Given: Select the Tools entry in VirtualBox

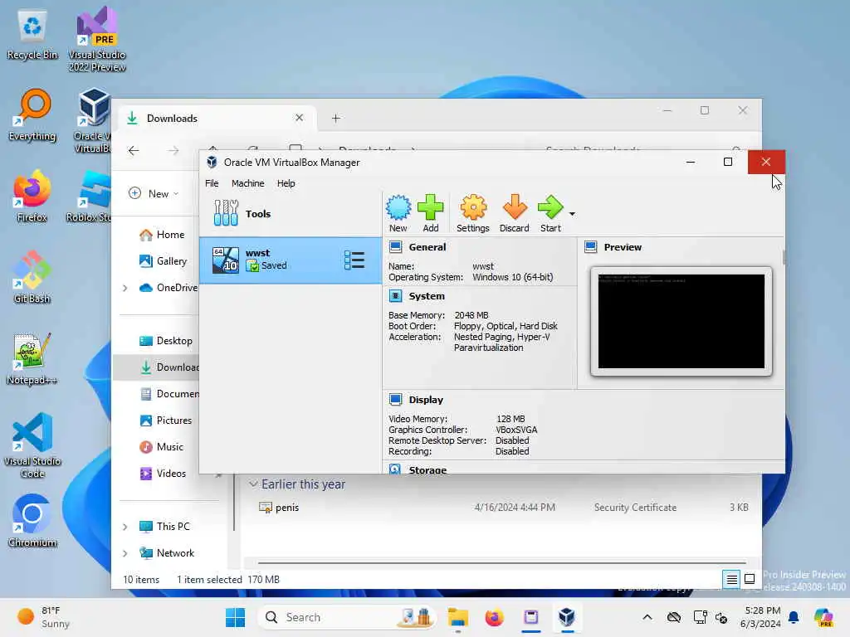Looking at the screenshot, I should pyautogui.click(x=291, y=213).
